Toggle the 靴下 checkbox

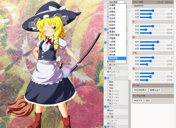click(105, 107)
